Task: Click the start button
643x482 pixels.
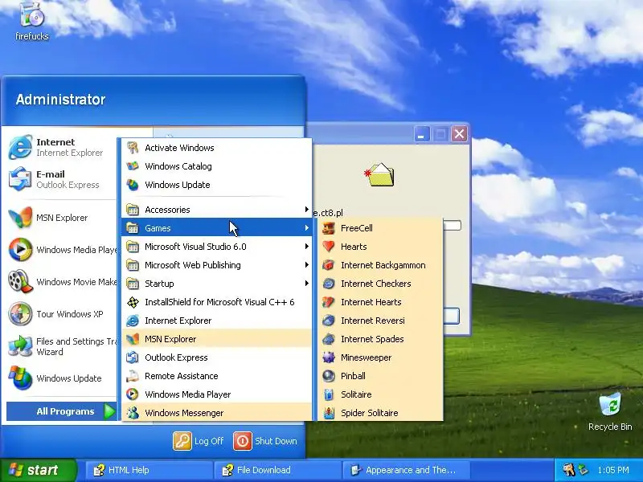Action: [x=38, y=470]
